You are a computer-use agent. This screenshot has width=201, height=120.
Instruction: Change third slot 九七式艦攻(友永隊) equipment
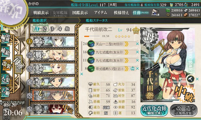(110, 60)
